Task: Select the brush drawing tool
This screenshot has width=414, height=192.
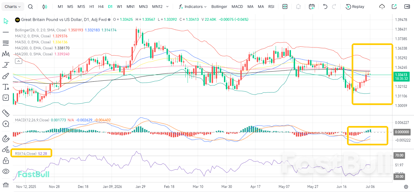Action: [6, 76]
